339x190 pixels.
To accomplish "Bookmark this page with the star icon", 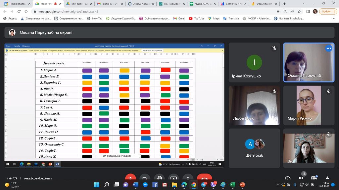I will coord(299,11).
